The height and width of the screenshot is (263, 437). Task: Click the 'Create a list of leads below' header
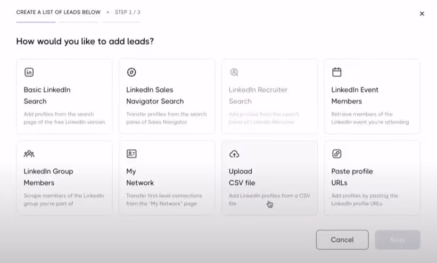pyautogui.click(x=58, y=12)
